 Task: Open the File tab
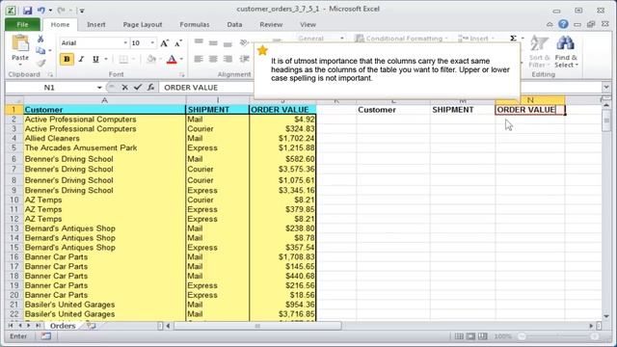22,24
